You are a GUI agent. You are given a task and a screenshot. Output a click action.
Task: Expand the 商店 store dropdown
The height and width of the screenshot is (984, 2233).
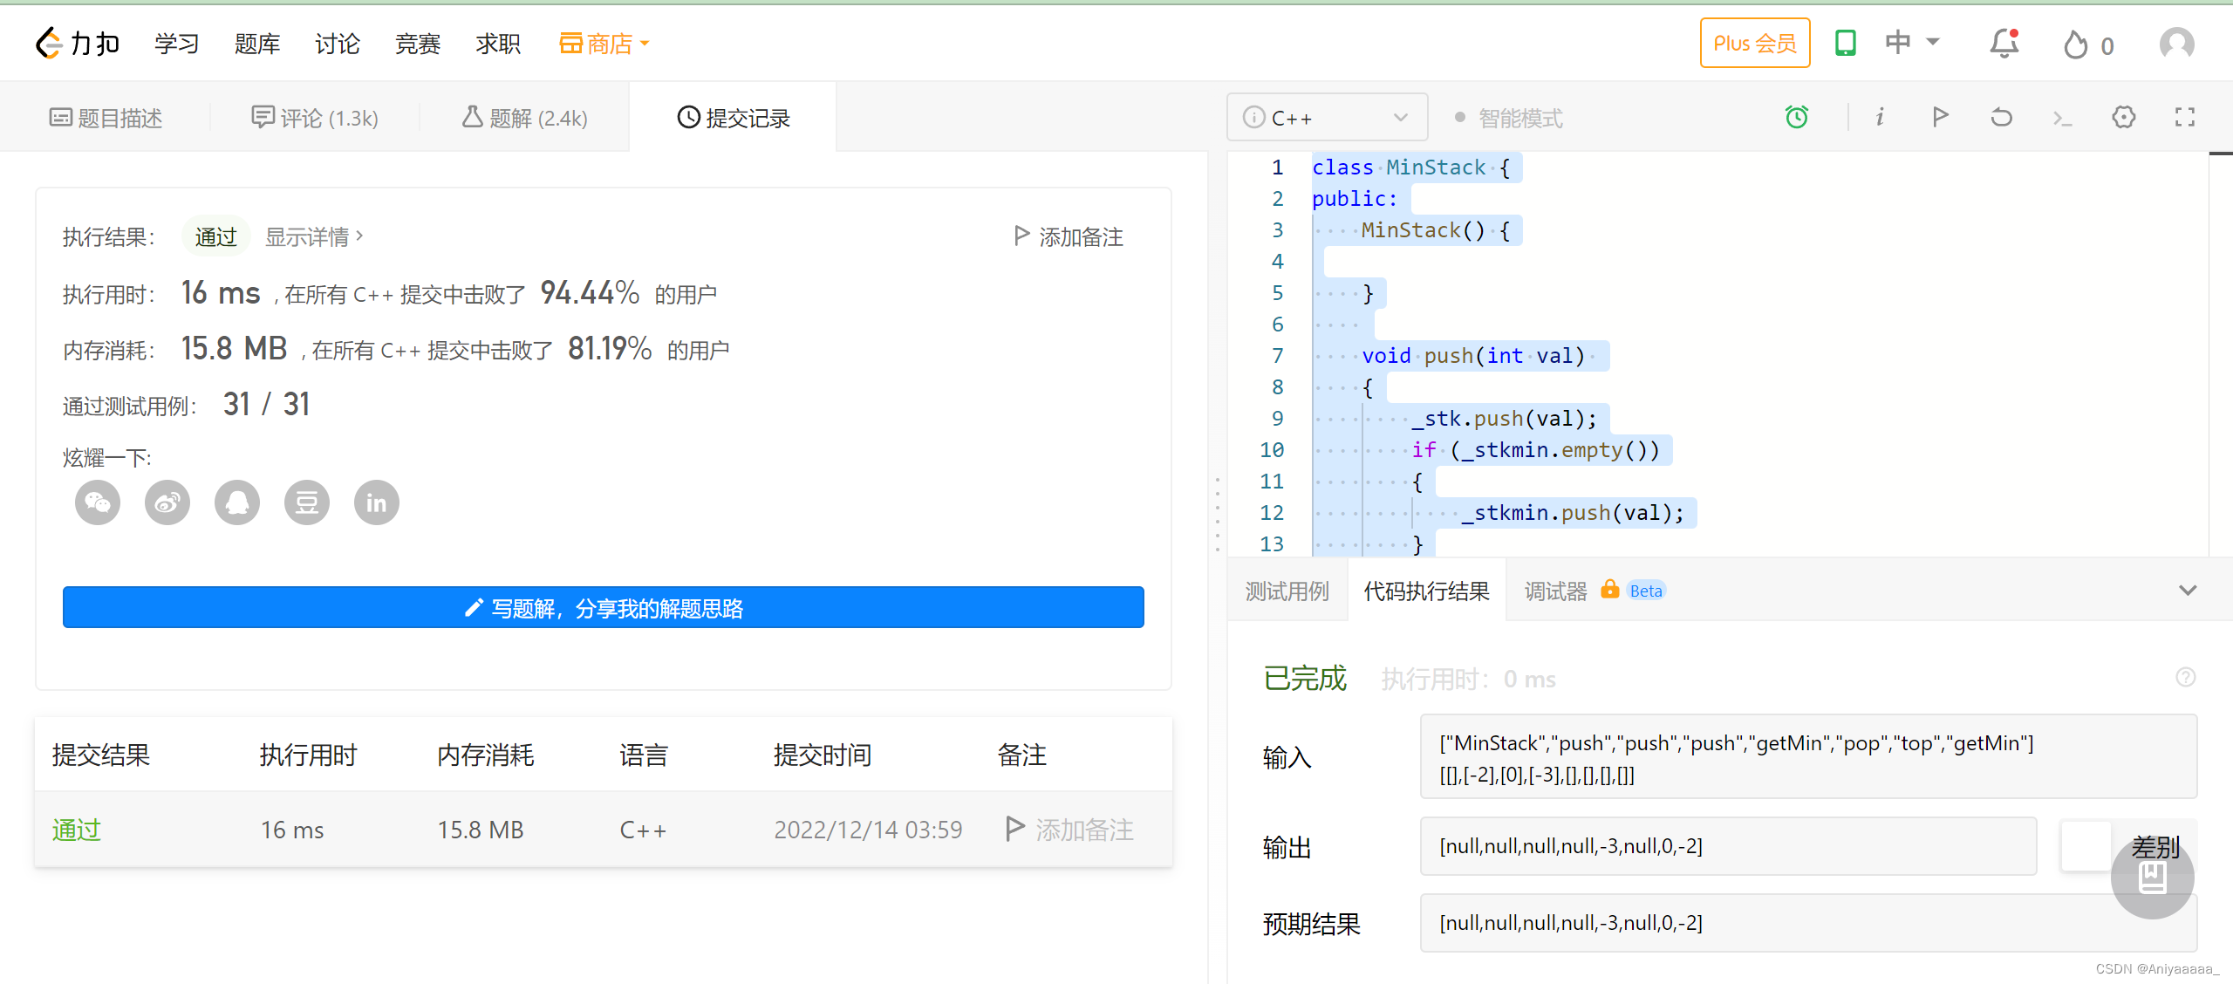click(x=604, y=44)
